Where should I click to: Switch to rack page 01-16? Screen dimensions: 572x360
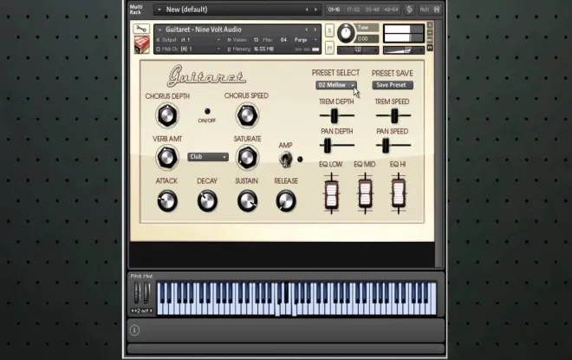(x=335, y=10)
